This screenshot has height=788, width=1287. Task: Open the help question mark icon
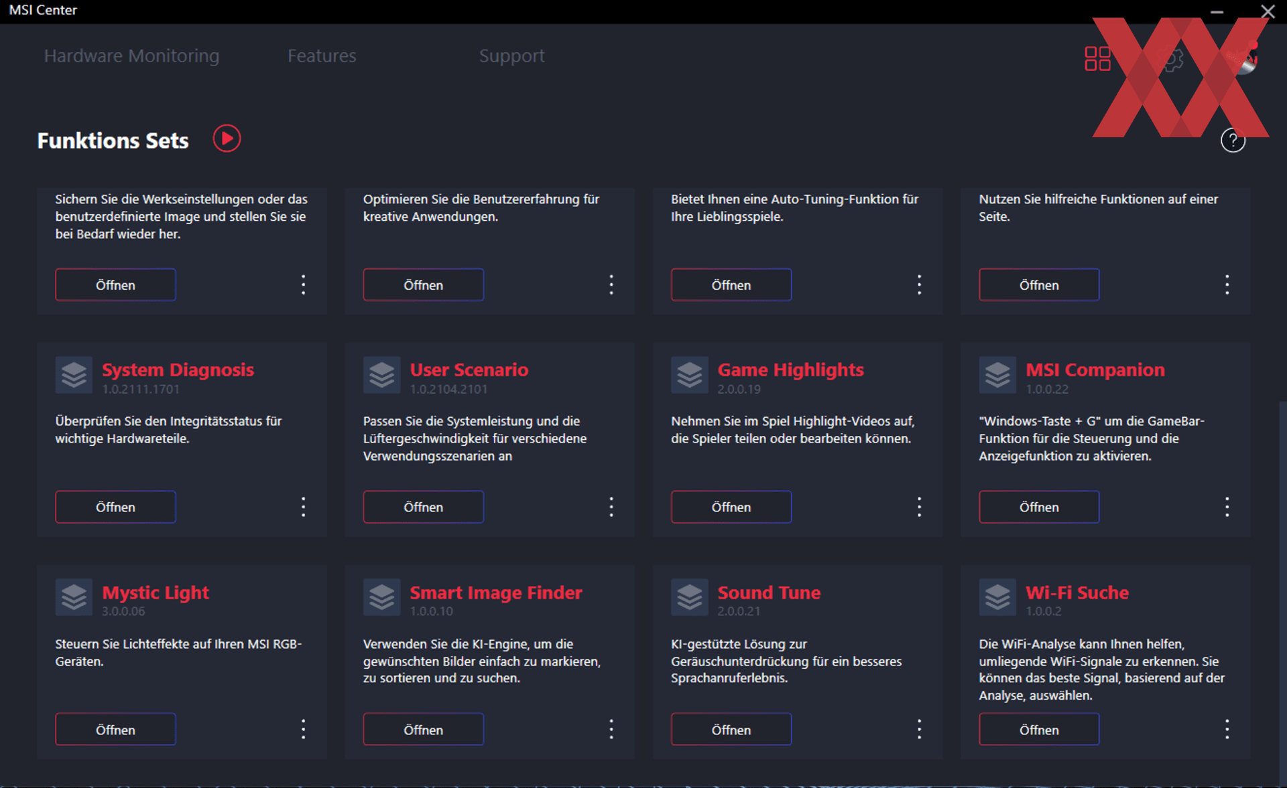tap(1233, 141)
